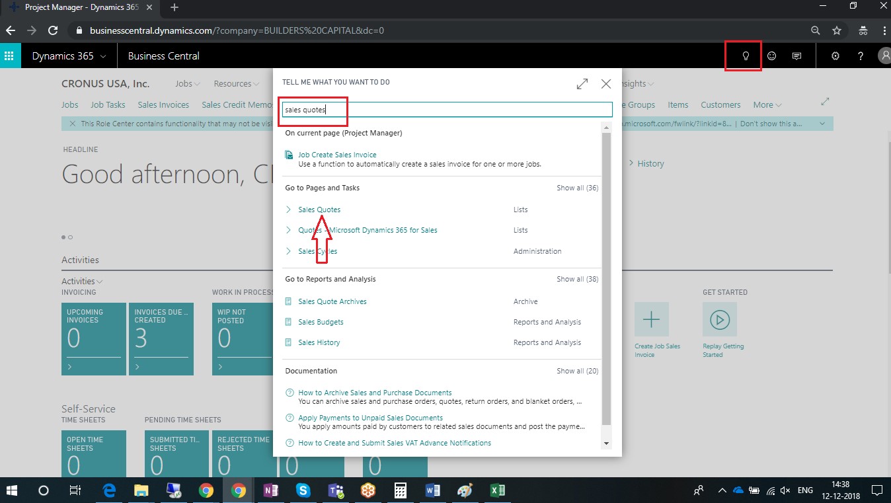Open the Sales Quotes page result
The image size is (891, 503).
click(319, 210)
